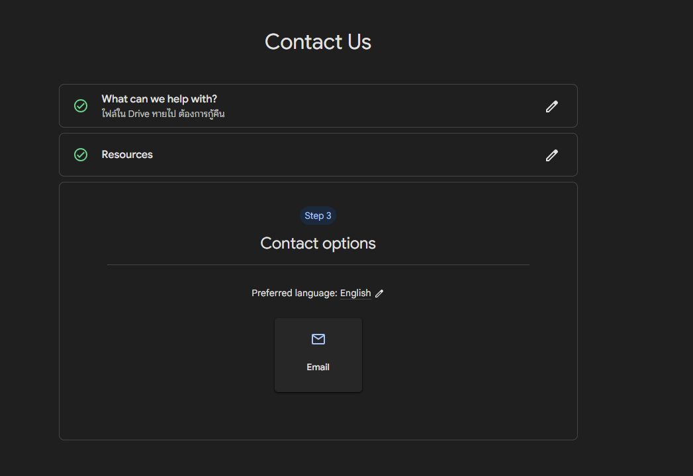Screen dimensions: 693x476
Task: Expand the 'What can we help with?' section
Action: coord(318,106)
